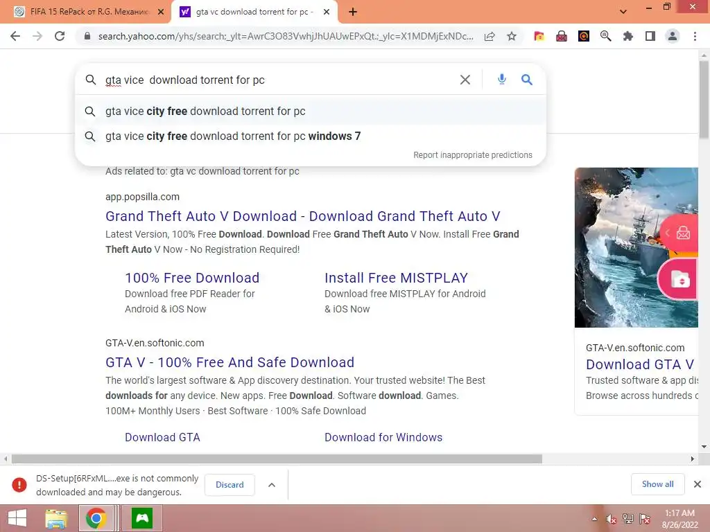Open the Windows Start menu
This screenshot has width=710, height=532.
17,518
